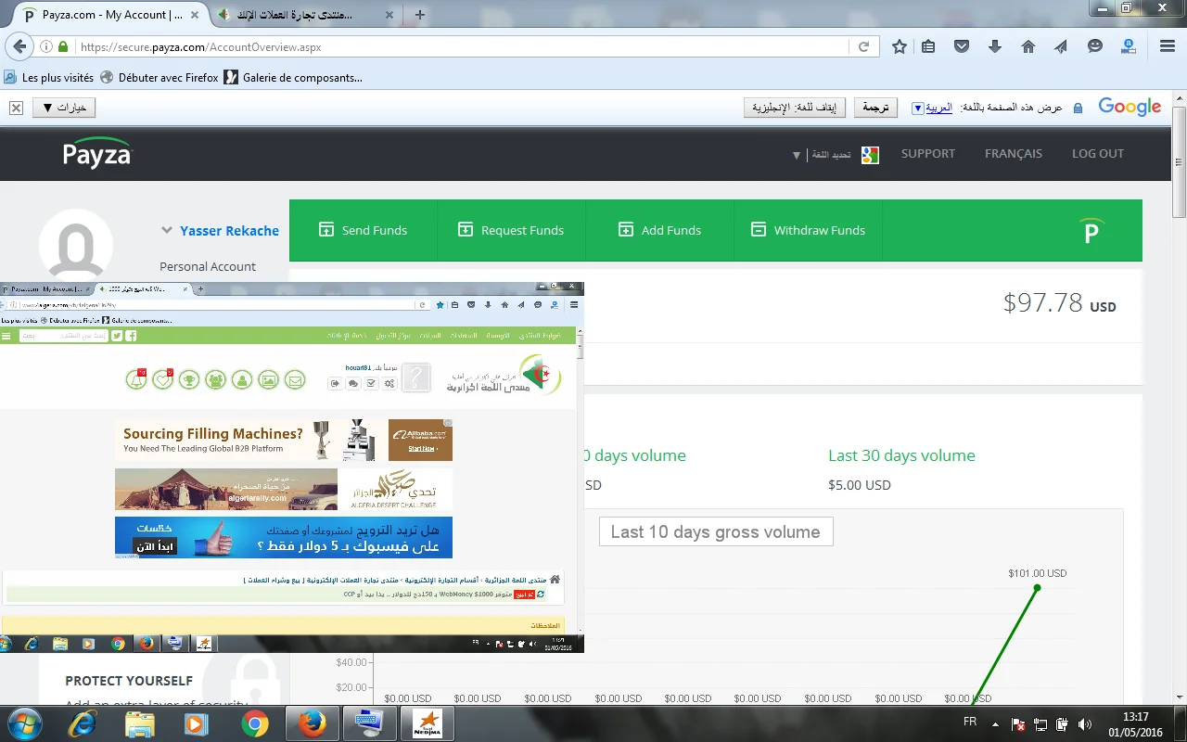Click the LOG OUT link
This screenshot has height=742, width=1187.
1097,154
